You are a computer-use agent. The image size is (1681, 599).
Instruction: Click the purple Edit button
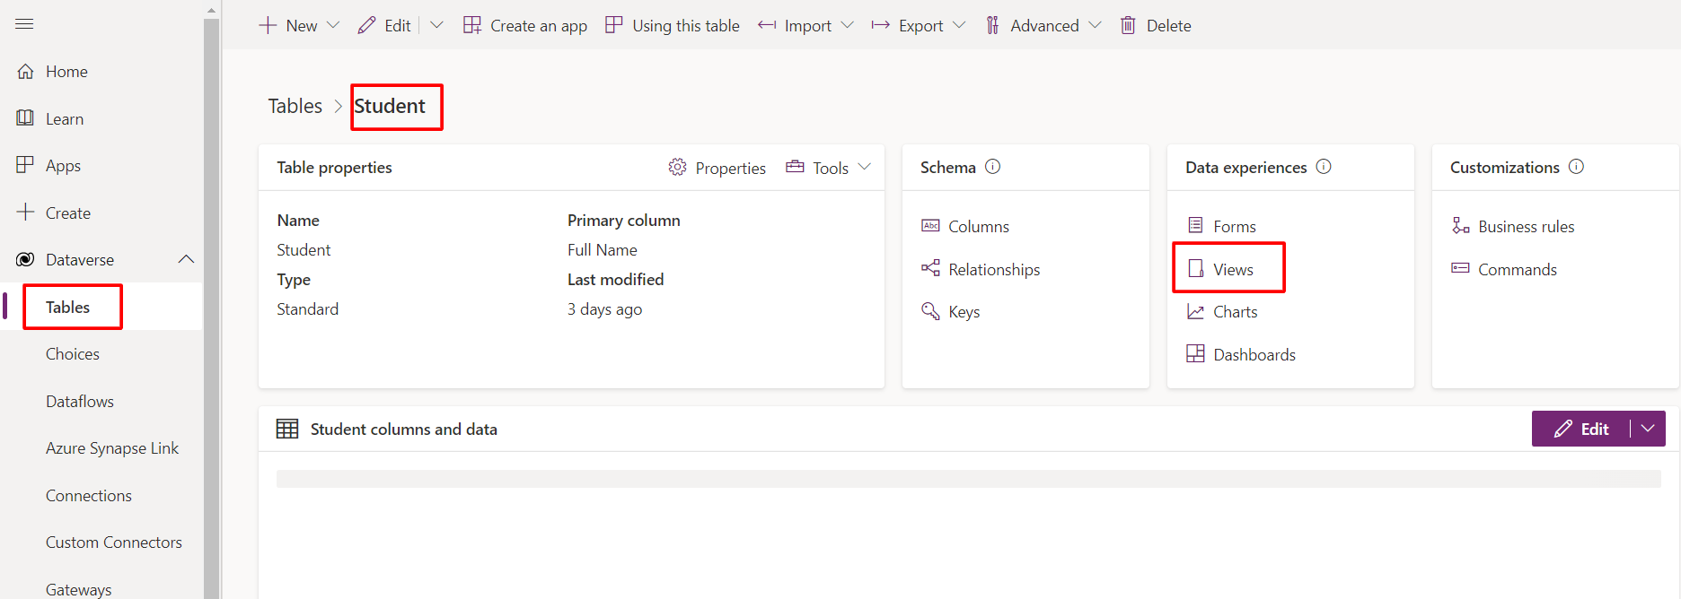pyautogui.click(x=1581, y=429)
